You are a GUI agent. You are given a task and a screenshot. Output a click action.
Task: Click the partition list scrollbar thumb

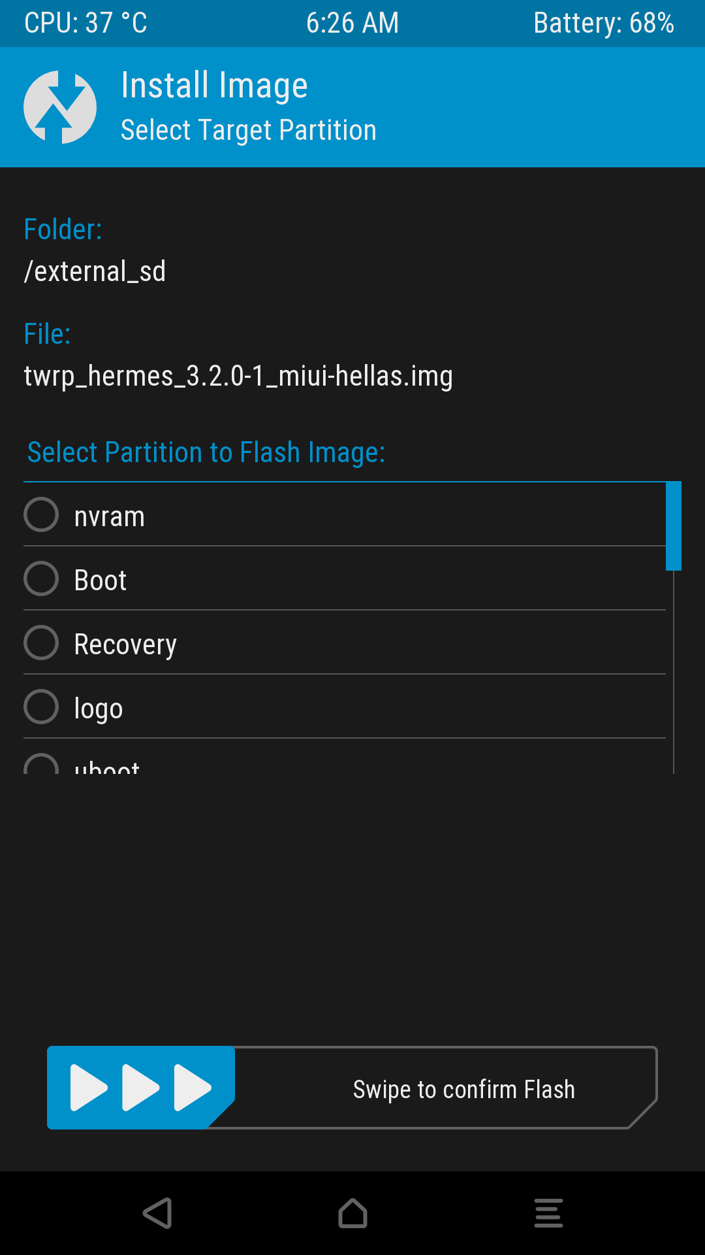[673, 526]
